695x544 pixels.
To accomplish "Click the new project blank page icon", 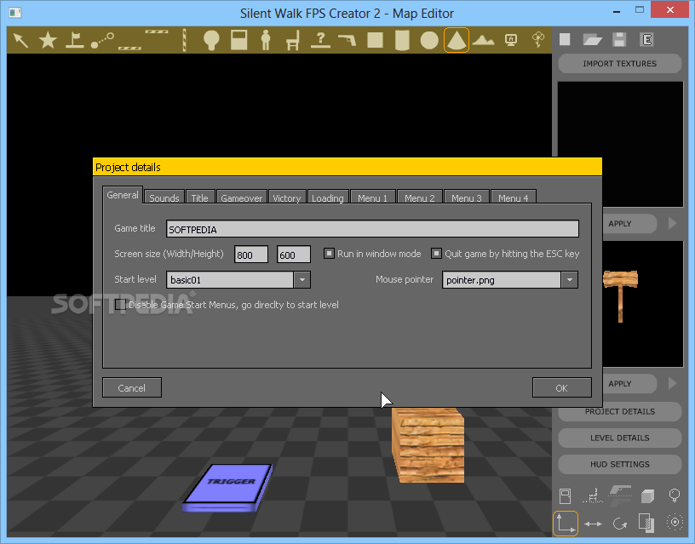I will pos(565,39).
